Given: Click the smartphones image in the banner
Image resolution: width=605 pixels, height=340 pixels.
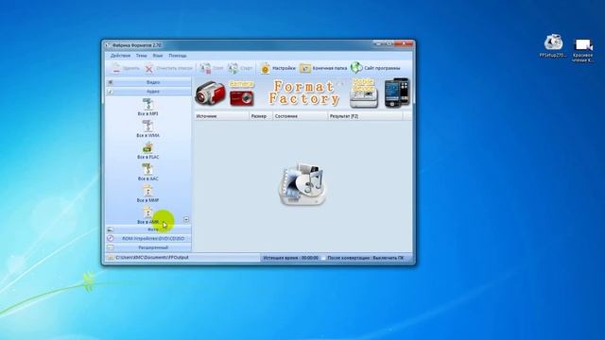Looking at the screenshot, I should click(x=397, y=93).
